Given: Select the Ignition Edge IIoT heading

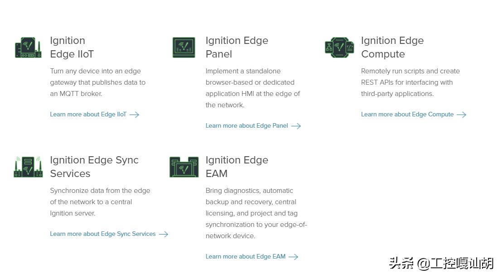Looking at the screenshot, I should 72,47.
